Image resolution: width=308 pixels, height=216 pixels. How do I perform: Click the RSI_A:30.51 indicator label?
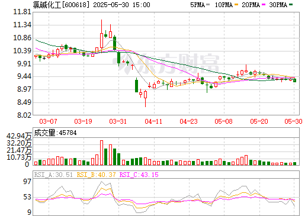[53, 175]
